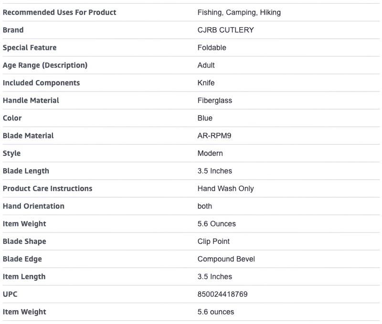Click the Special Feature label
382x324 pixels.
[30, 48]
